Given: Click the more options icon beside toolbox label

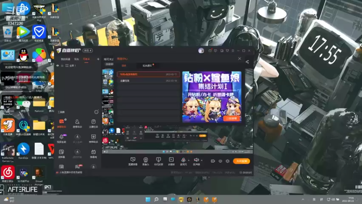Looking at the screenshot, I should click(x=96, y=112).
